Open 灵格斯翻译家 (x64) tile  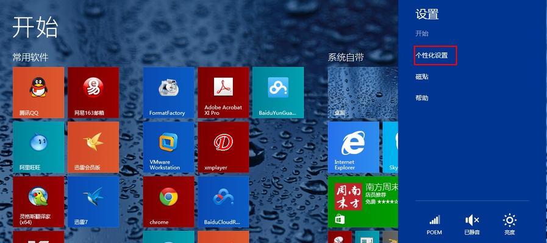click(x=38, y=202)
